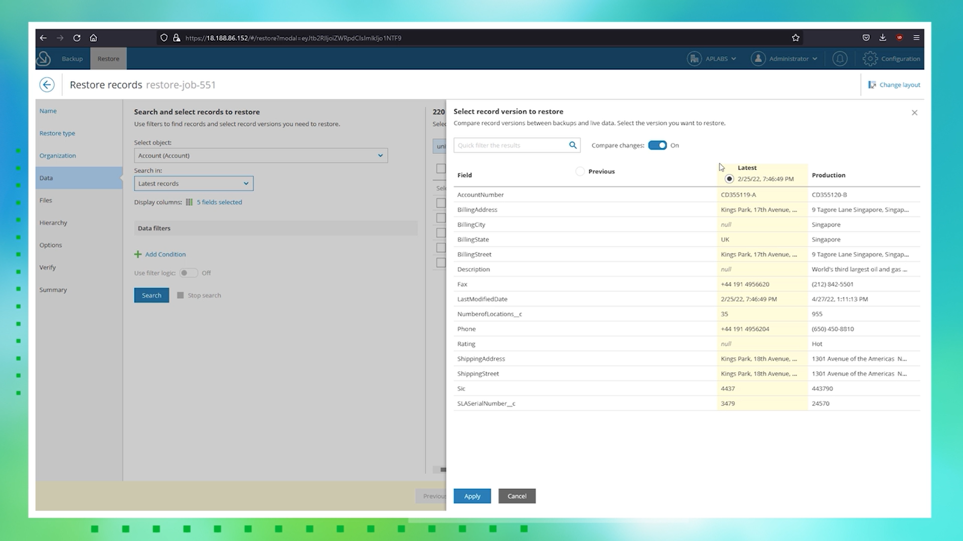Go to the Summary step
Viewport: 963px width, 541px height.
pyautogui.click(x=53, y=290)
